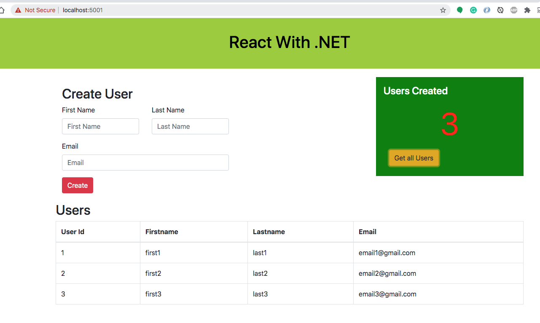This screenshot has width=540, height=323.
Task: Focus the First Name input field
Action: click(100, 126)
